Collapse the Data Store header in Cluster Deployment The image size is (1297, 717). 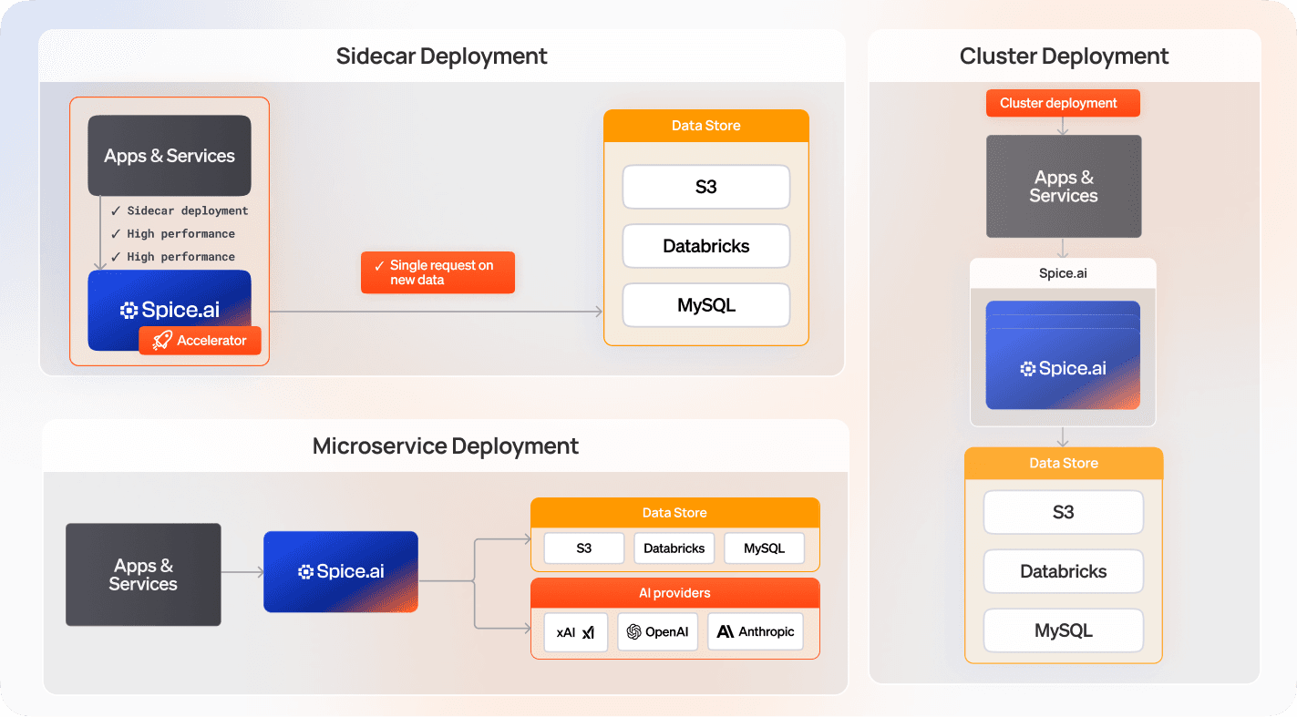tap(1063, 463)
